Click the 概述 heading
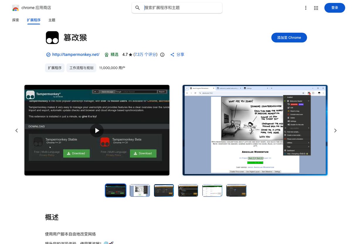This screenshot has height=244, width=352. (x=52, y=217)
